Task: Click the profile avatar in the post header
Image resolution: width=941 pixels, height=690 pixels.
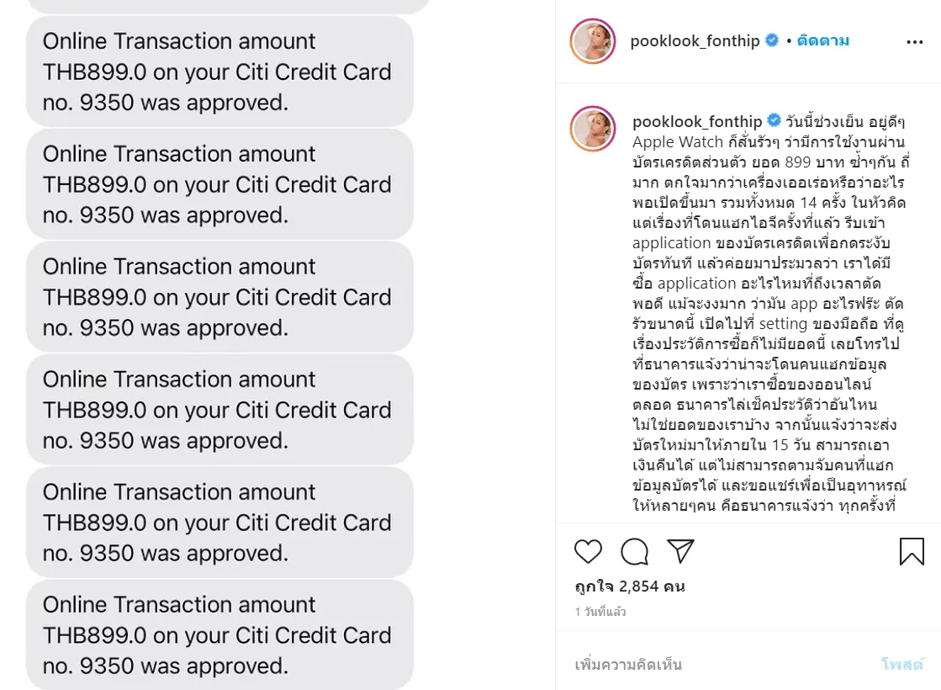Action: (x=593, y=41)
